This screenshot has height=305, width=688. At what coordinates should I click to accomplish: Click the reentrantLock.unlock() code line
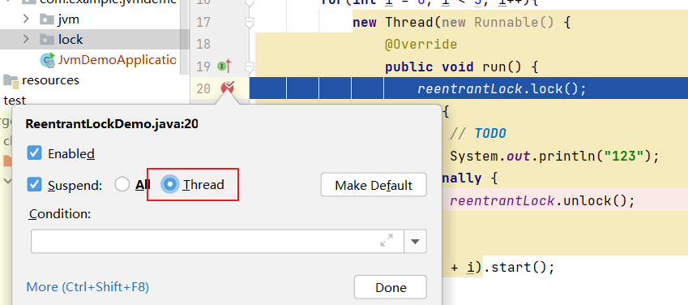(542, 201)
